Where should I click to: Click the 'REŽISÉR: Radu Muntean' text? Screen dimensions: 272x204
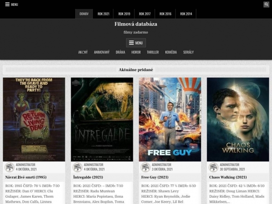(94, 191)
